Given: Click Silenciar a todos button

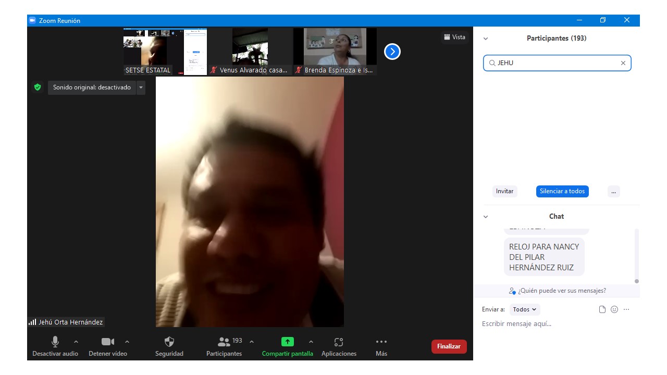Looking at the screenshot, I should [562, 191].
